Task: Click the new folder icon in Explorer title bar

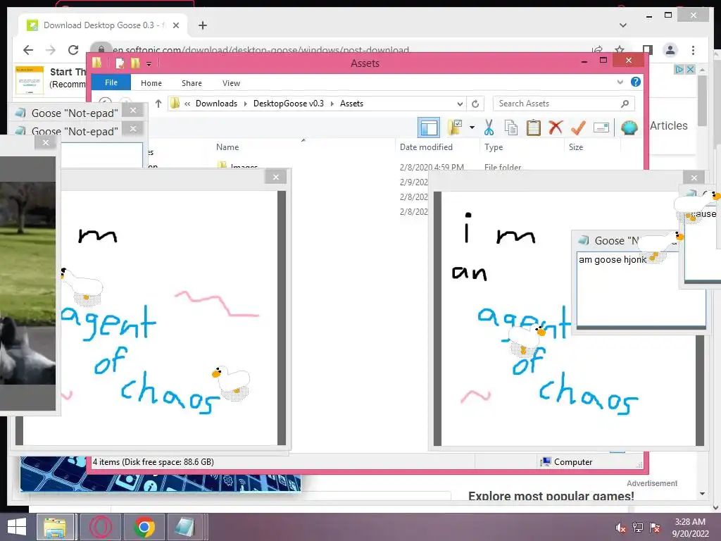Action: [x=135, y=63]
